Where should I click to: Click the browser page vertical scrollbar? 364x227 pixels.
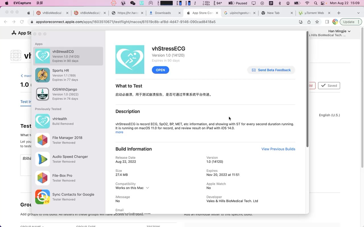362,98
